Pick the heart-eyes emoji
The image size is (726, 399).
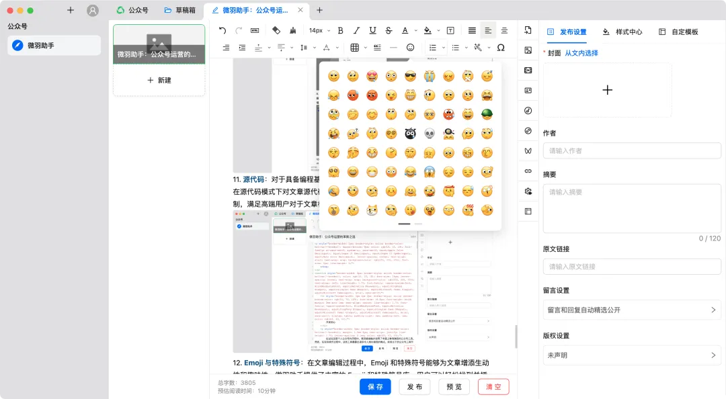pos(372,76)
